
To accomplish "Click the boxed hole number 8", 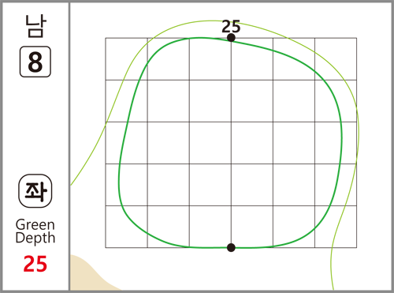I will click(35, 62).
